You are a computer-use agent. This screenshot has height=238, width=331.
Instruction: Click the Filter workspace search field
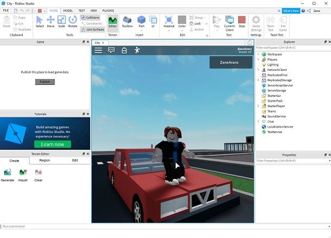pyautogui.click(x=293, y=48)
